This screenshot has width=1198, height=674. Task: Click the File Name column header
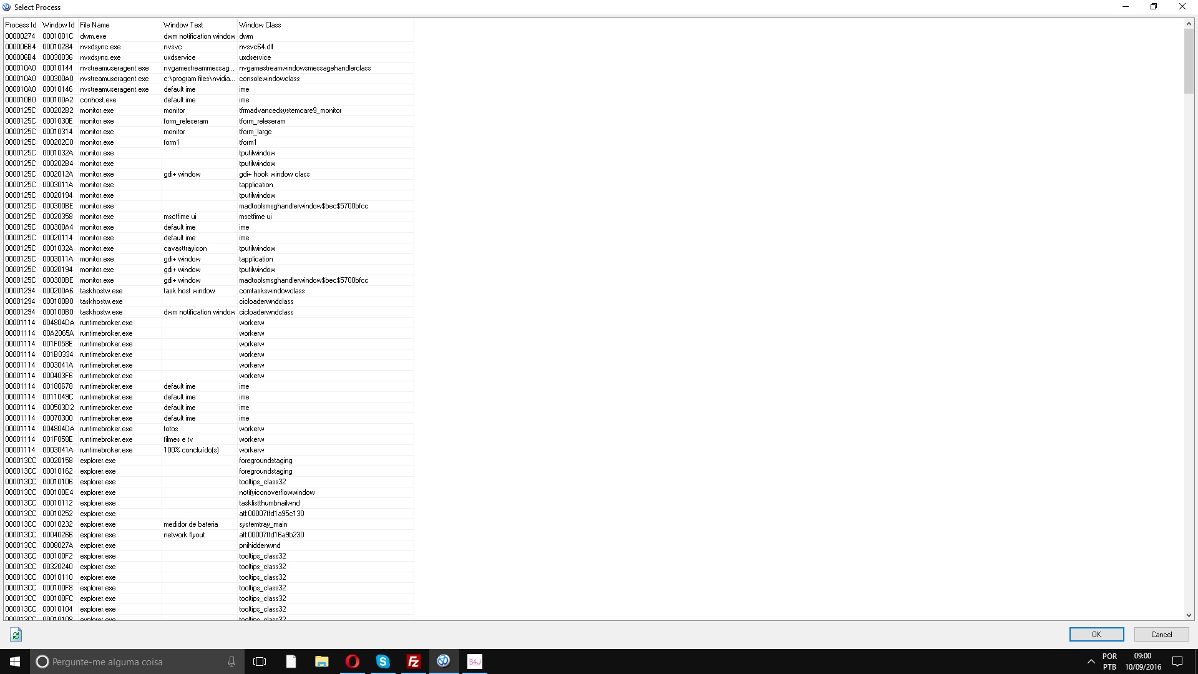(95, 25)
